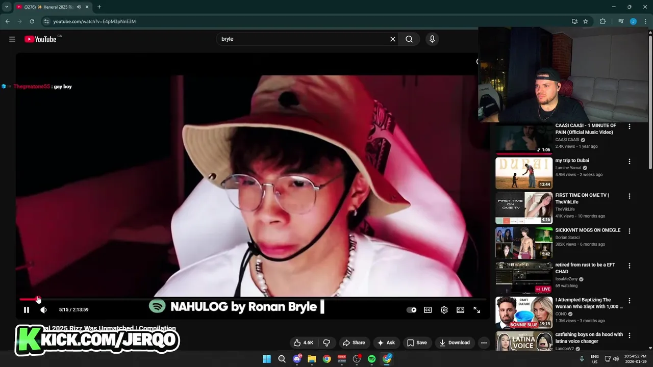Open the tab search dropdown arrow

click(7, 7)
